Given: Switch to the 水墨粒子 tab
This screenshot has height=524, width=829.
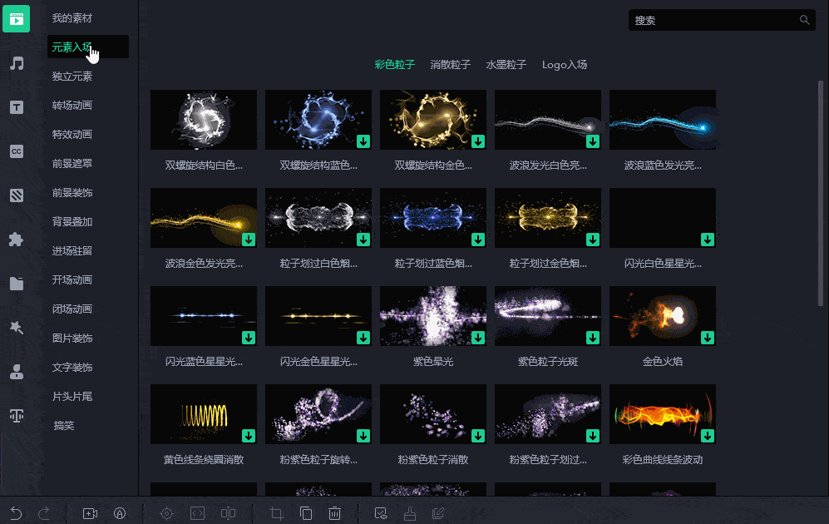Looking at the screenshot, I should (x=506, y=65).
